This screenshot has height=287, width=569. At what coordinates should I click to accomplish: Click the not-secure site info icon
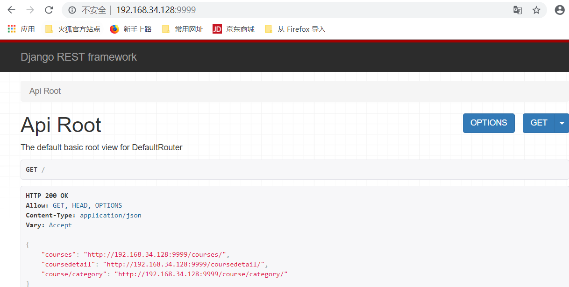tap(72, 10)
